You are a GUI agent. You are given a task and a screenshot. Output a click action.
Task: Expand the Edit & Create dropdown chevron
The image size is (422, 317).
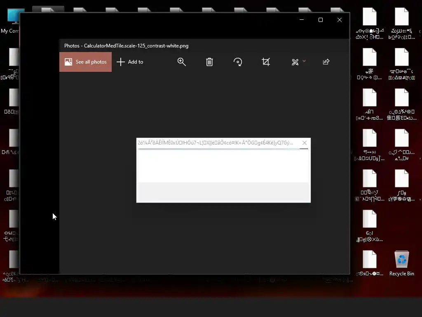[304, 61]
